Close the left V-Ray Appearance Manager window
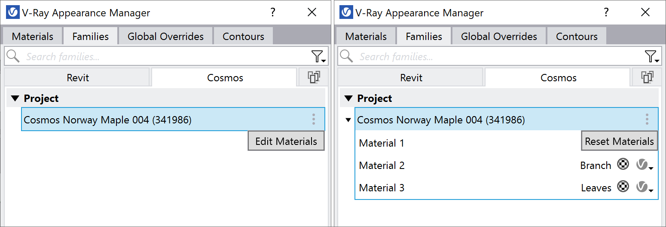The width and height of the screenshot is (666, 227). pyautogui.click(x=312, y=12)
